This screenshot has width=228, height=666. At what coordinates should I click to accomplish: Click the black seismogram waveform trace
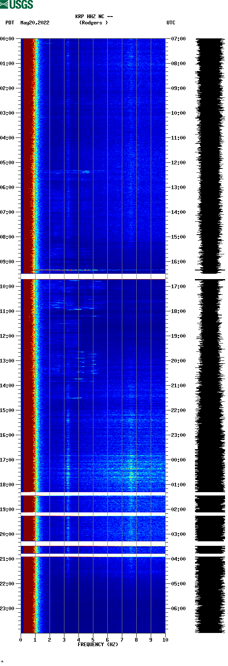tap(210, 335)
